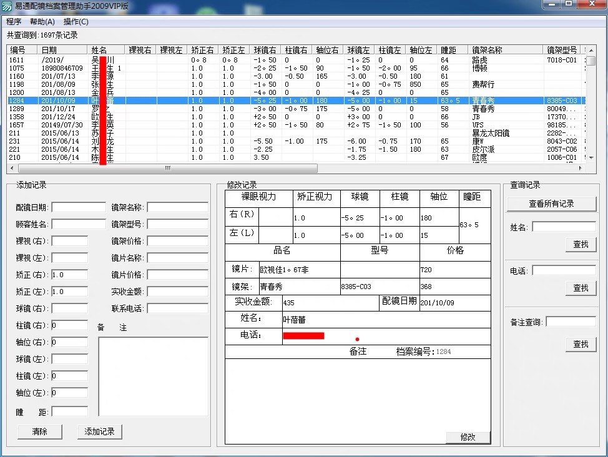Screen dimensions: 608x457
Task: Click the 备注查询 input field
Action: 572,321
